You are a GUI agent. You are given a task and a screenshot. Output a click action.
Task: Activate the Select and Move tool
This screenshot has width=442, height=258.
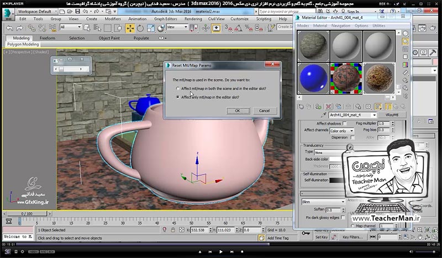tap(130, 28)
